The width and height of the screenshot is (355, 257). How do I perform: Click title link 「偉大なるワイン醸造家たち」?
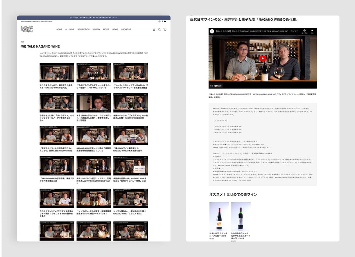click(128, 149)
